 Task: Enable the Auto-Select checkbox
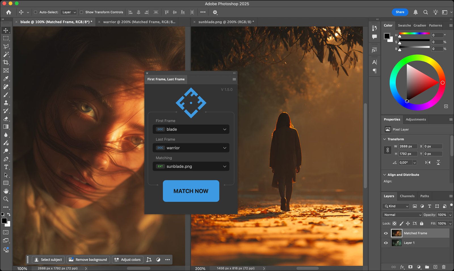coord(35,12)
